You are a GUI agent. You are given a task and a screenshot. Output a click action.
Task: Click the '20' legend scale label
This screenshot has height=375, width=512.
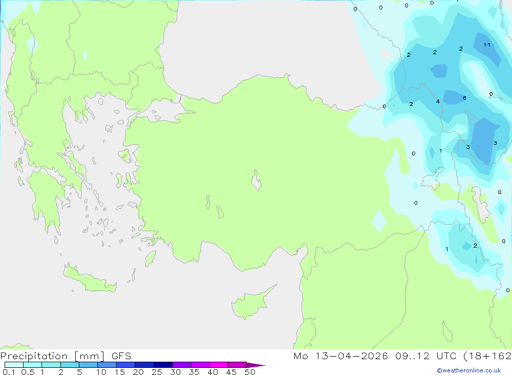[138, 372]
